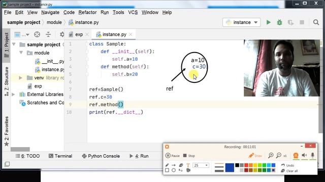Select __init__.py in project tree
Viewport: 325px width, 182px height.
click(50, 61)
